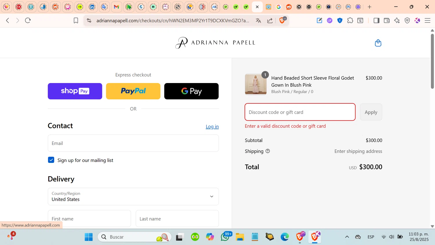This screenshot has height=245, width=435.
Task: Click the Adrianna Papell logo
Action: click(215, 43)
